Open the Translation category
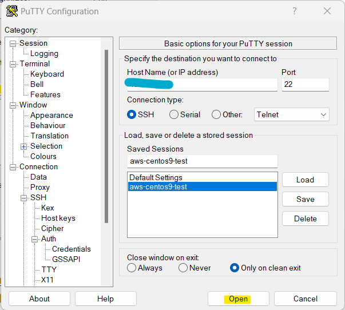This screenshot has height=310, width=345. pos(50,136)
